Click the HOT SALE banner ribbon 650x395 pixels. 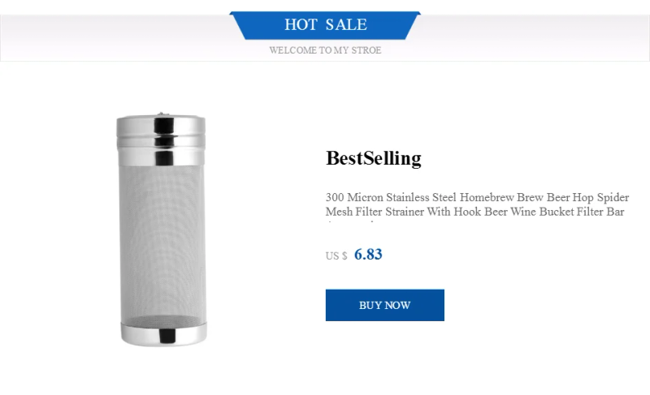pyautogui.click(x=325, y=25)
